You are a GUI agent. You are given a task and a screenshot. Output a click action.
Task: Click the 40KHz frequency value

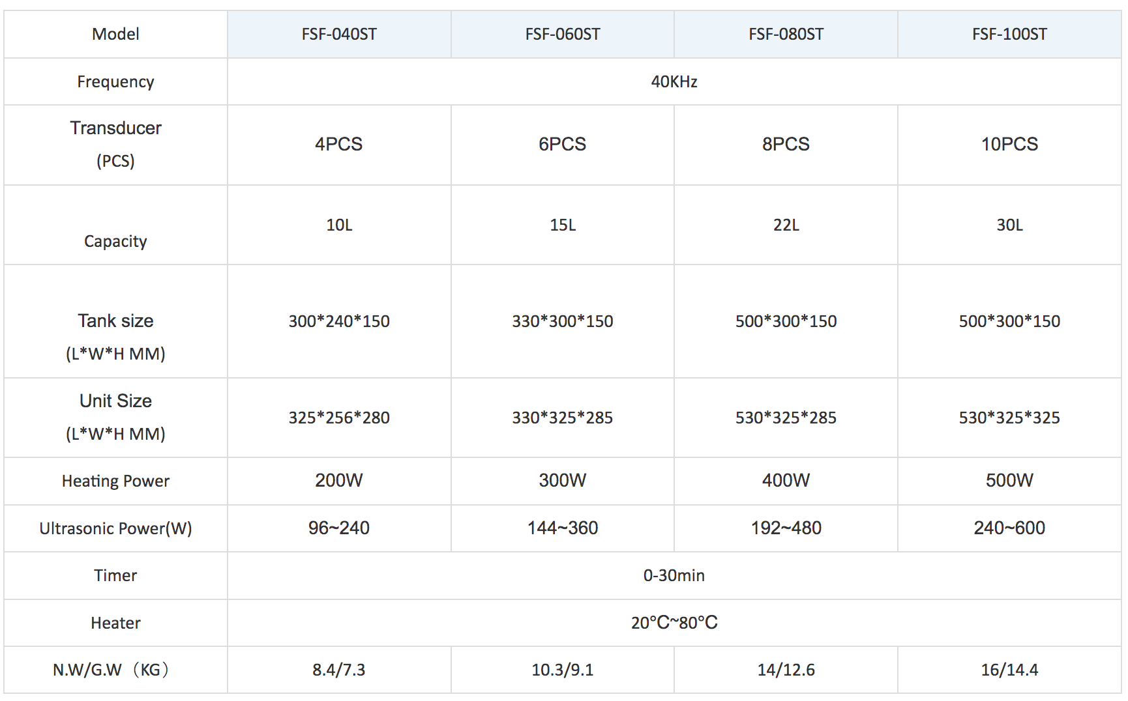(x=674, y=81)
